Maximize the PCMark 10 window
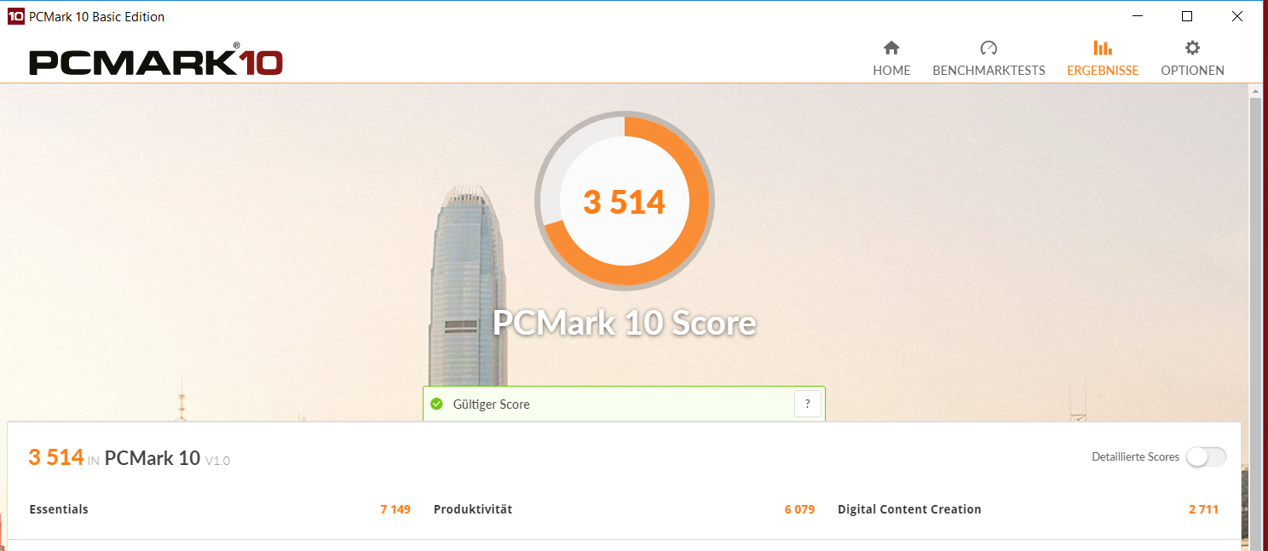This screenshot has width=1268, height=551. pyautogui.click(x=1187, y=16)
